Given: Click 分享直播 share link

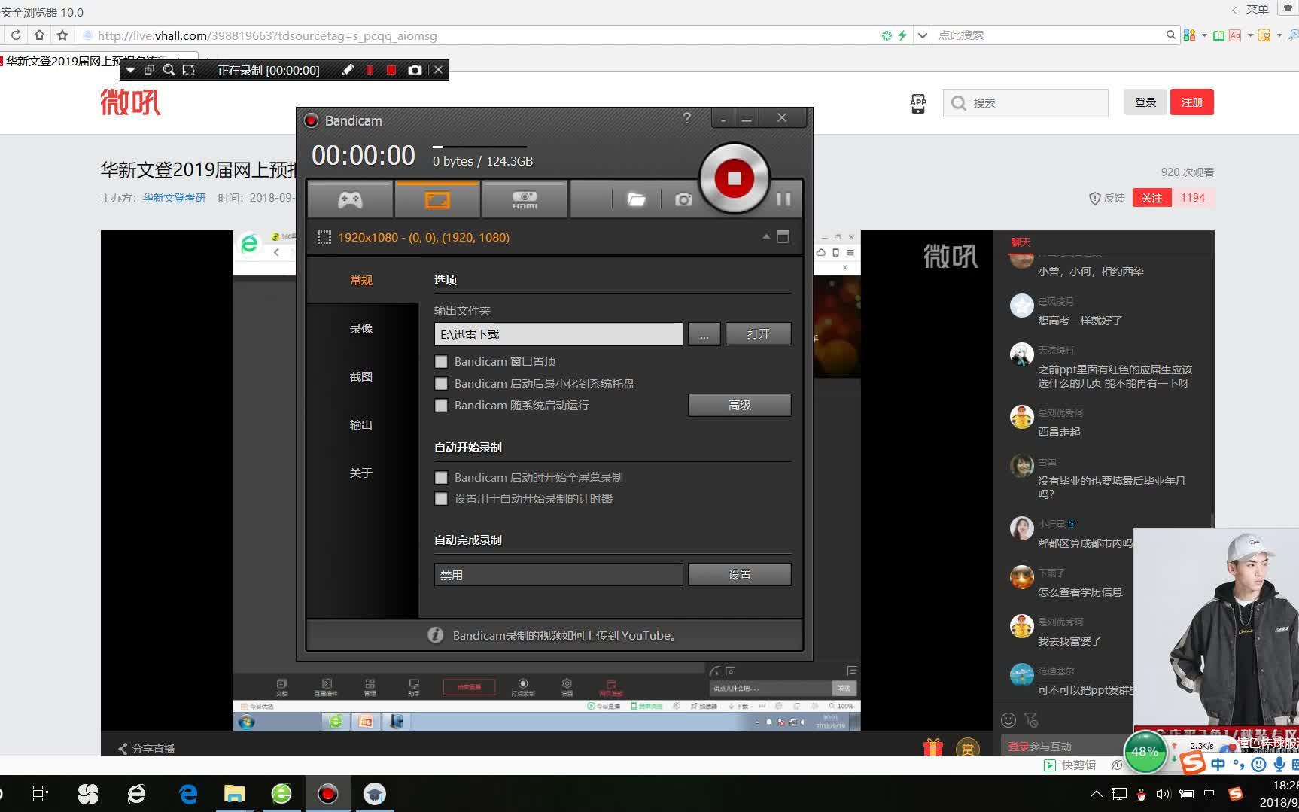Looking at the screenshot, I should point(146,749).
